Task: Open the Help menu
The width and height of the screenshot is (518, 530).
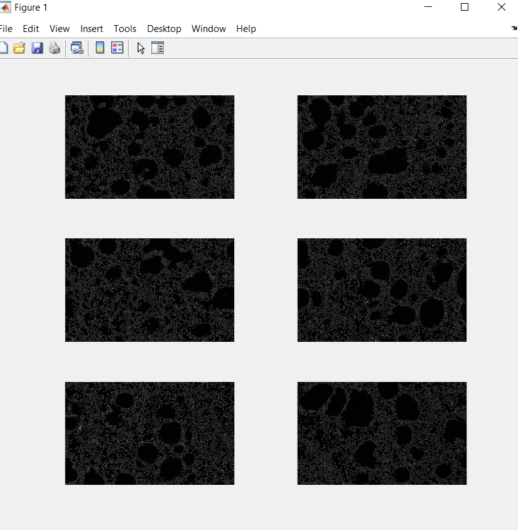Action: click(246, 28)
